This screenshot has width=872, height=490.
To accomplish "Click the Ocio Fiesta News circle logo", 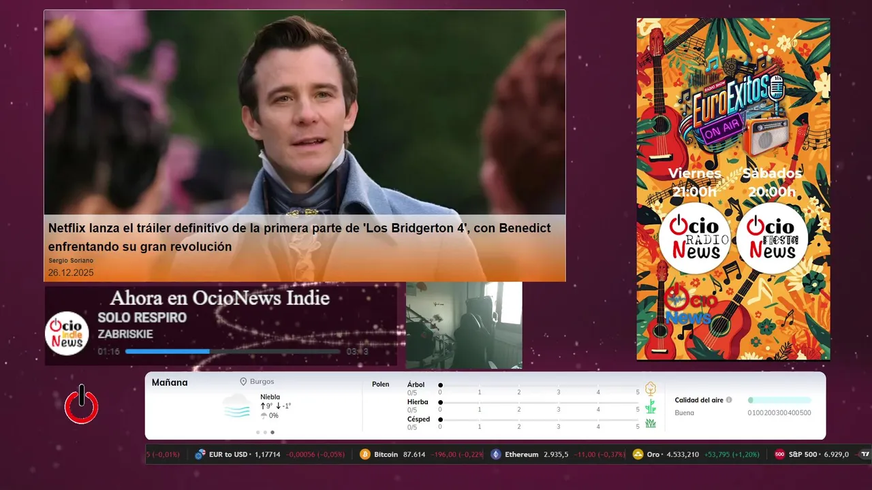I will pyautogui.click(x=772, y=238).
